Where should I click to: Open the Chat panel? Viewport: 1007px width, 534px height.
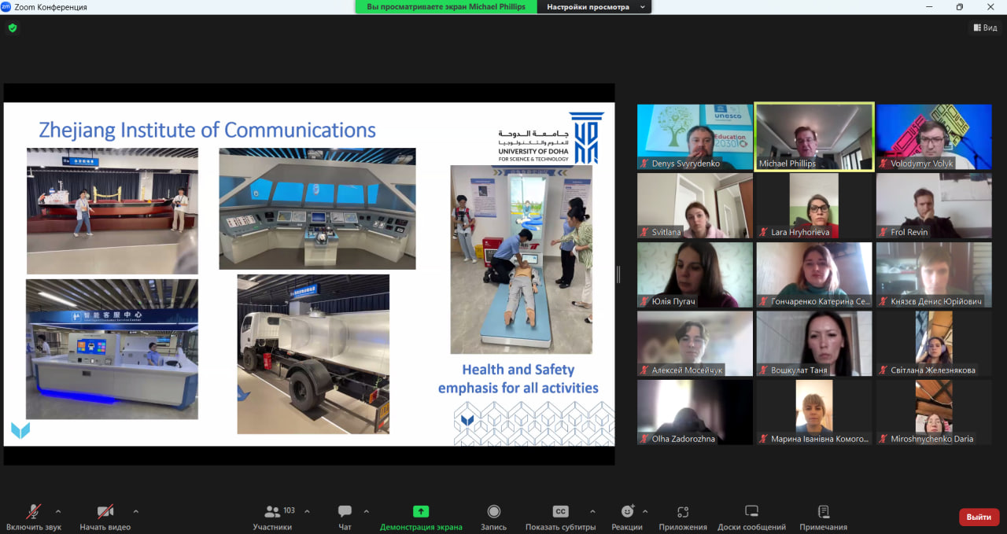click(345, 512)
